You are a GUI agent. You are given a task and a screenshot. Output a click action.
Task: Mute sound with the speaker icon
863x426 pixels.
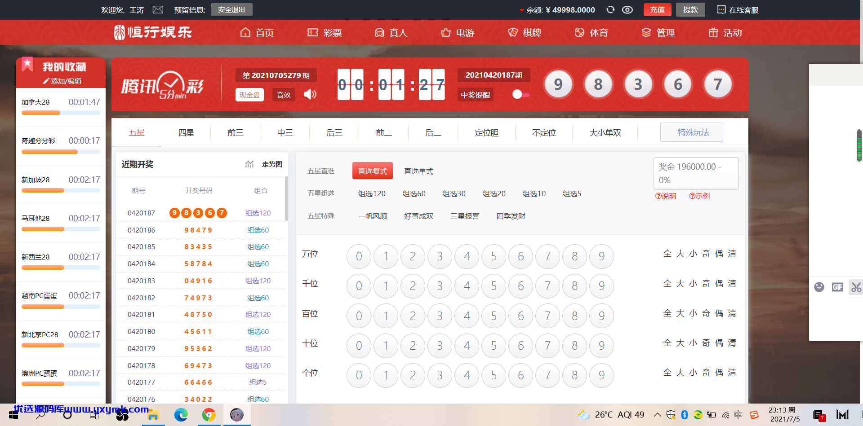coord(310,94)
